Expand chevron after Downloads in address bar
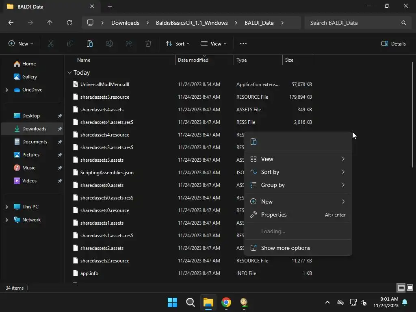Viewport: 416px width, 312px height. [x=147, y=23]
